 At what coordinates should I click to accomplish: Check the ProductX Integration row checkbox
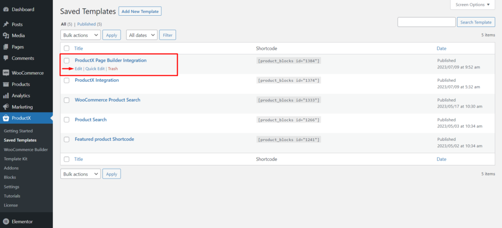(x=67, y=80)
